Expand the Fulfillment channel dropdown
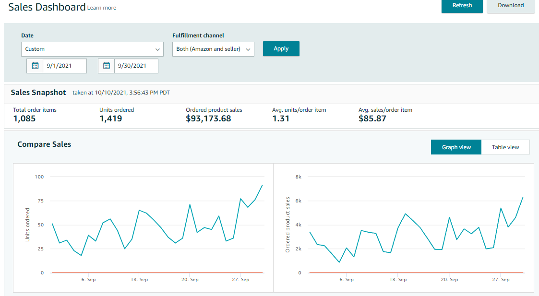 213,49
